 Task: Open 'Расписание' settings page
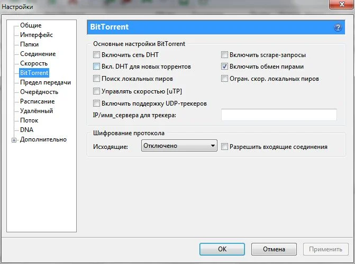coord(38,101)
